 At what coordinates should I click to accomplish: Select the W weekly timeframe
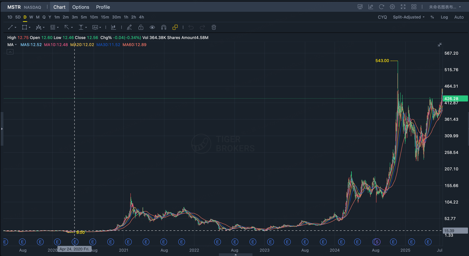[31, 17]
